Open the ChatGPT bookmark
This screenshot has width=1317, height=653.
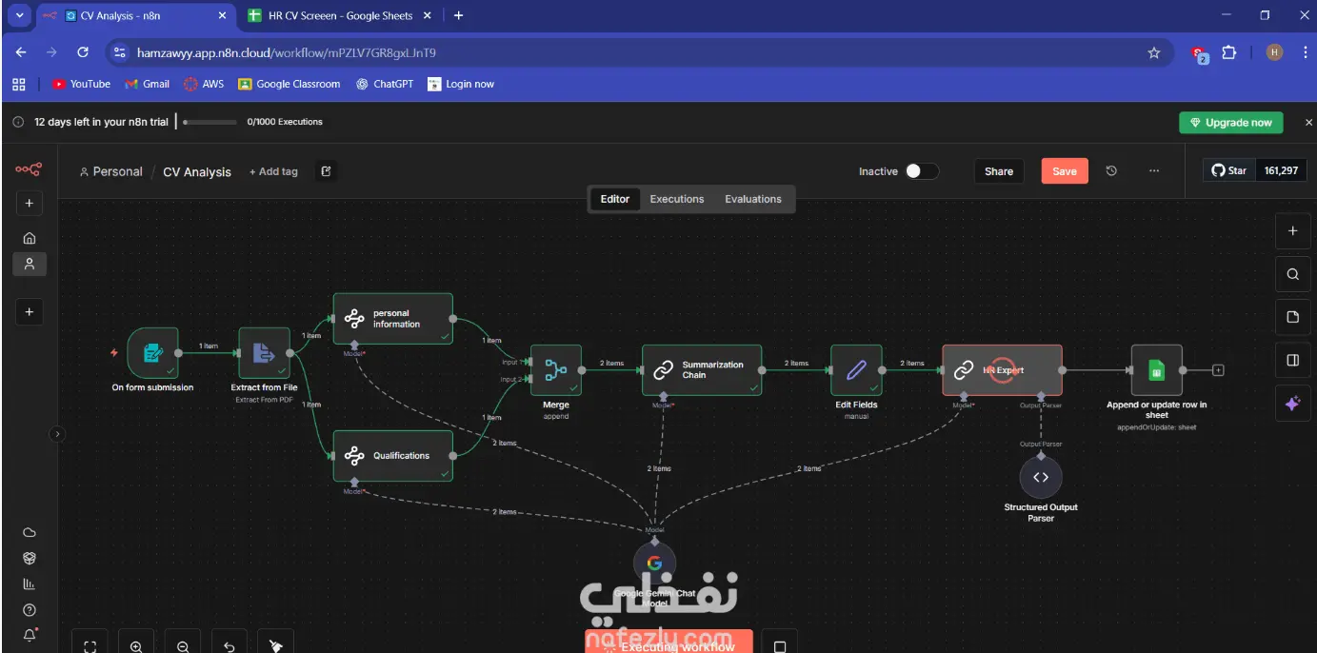tap(385, 84)
